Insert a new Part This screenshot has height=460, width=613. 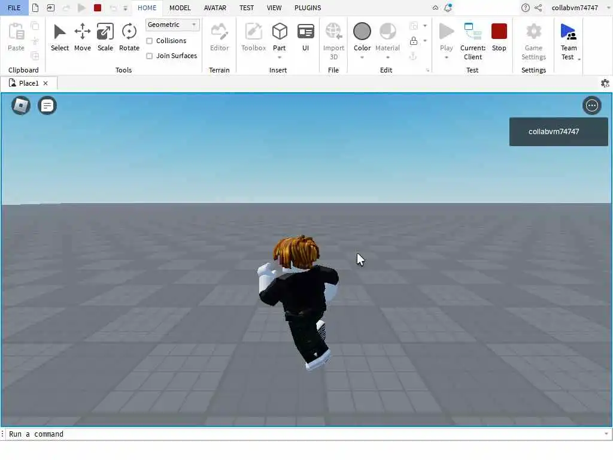coord(280,37)
